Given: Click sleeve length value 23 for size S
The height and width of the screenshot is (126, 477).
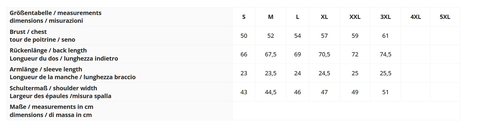Looking at the screenshot, I should (244, 73).
